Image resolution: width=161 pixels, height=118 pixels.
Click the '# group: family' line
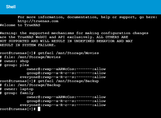coord(17,93)
